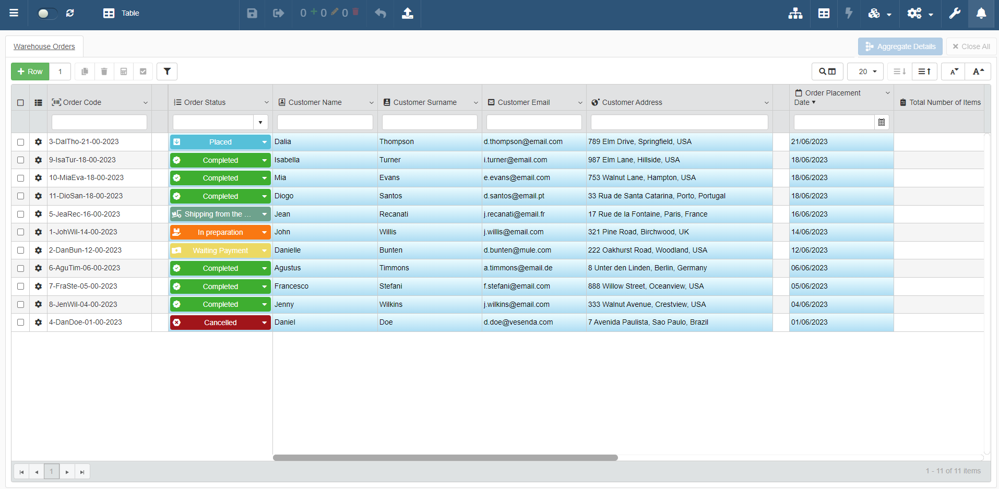Tick the checkbox for order 3-DalTho-21-00-2023

(x=20, y=142)
